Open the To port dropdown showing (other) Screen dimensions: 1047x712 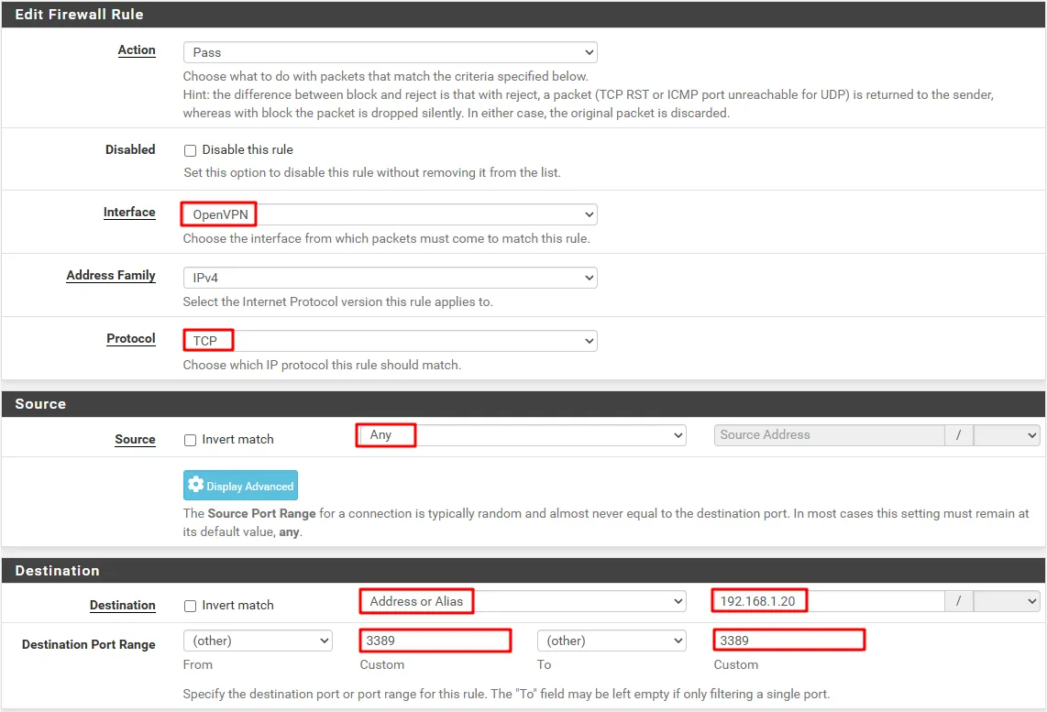coord(612,641)
